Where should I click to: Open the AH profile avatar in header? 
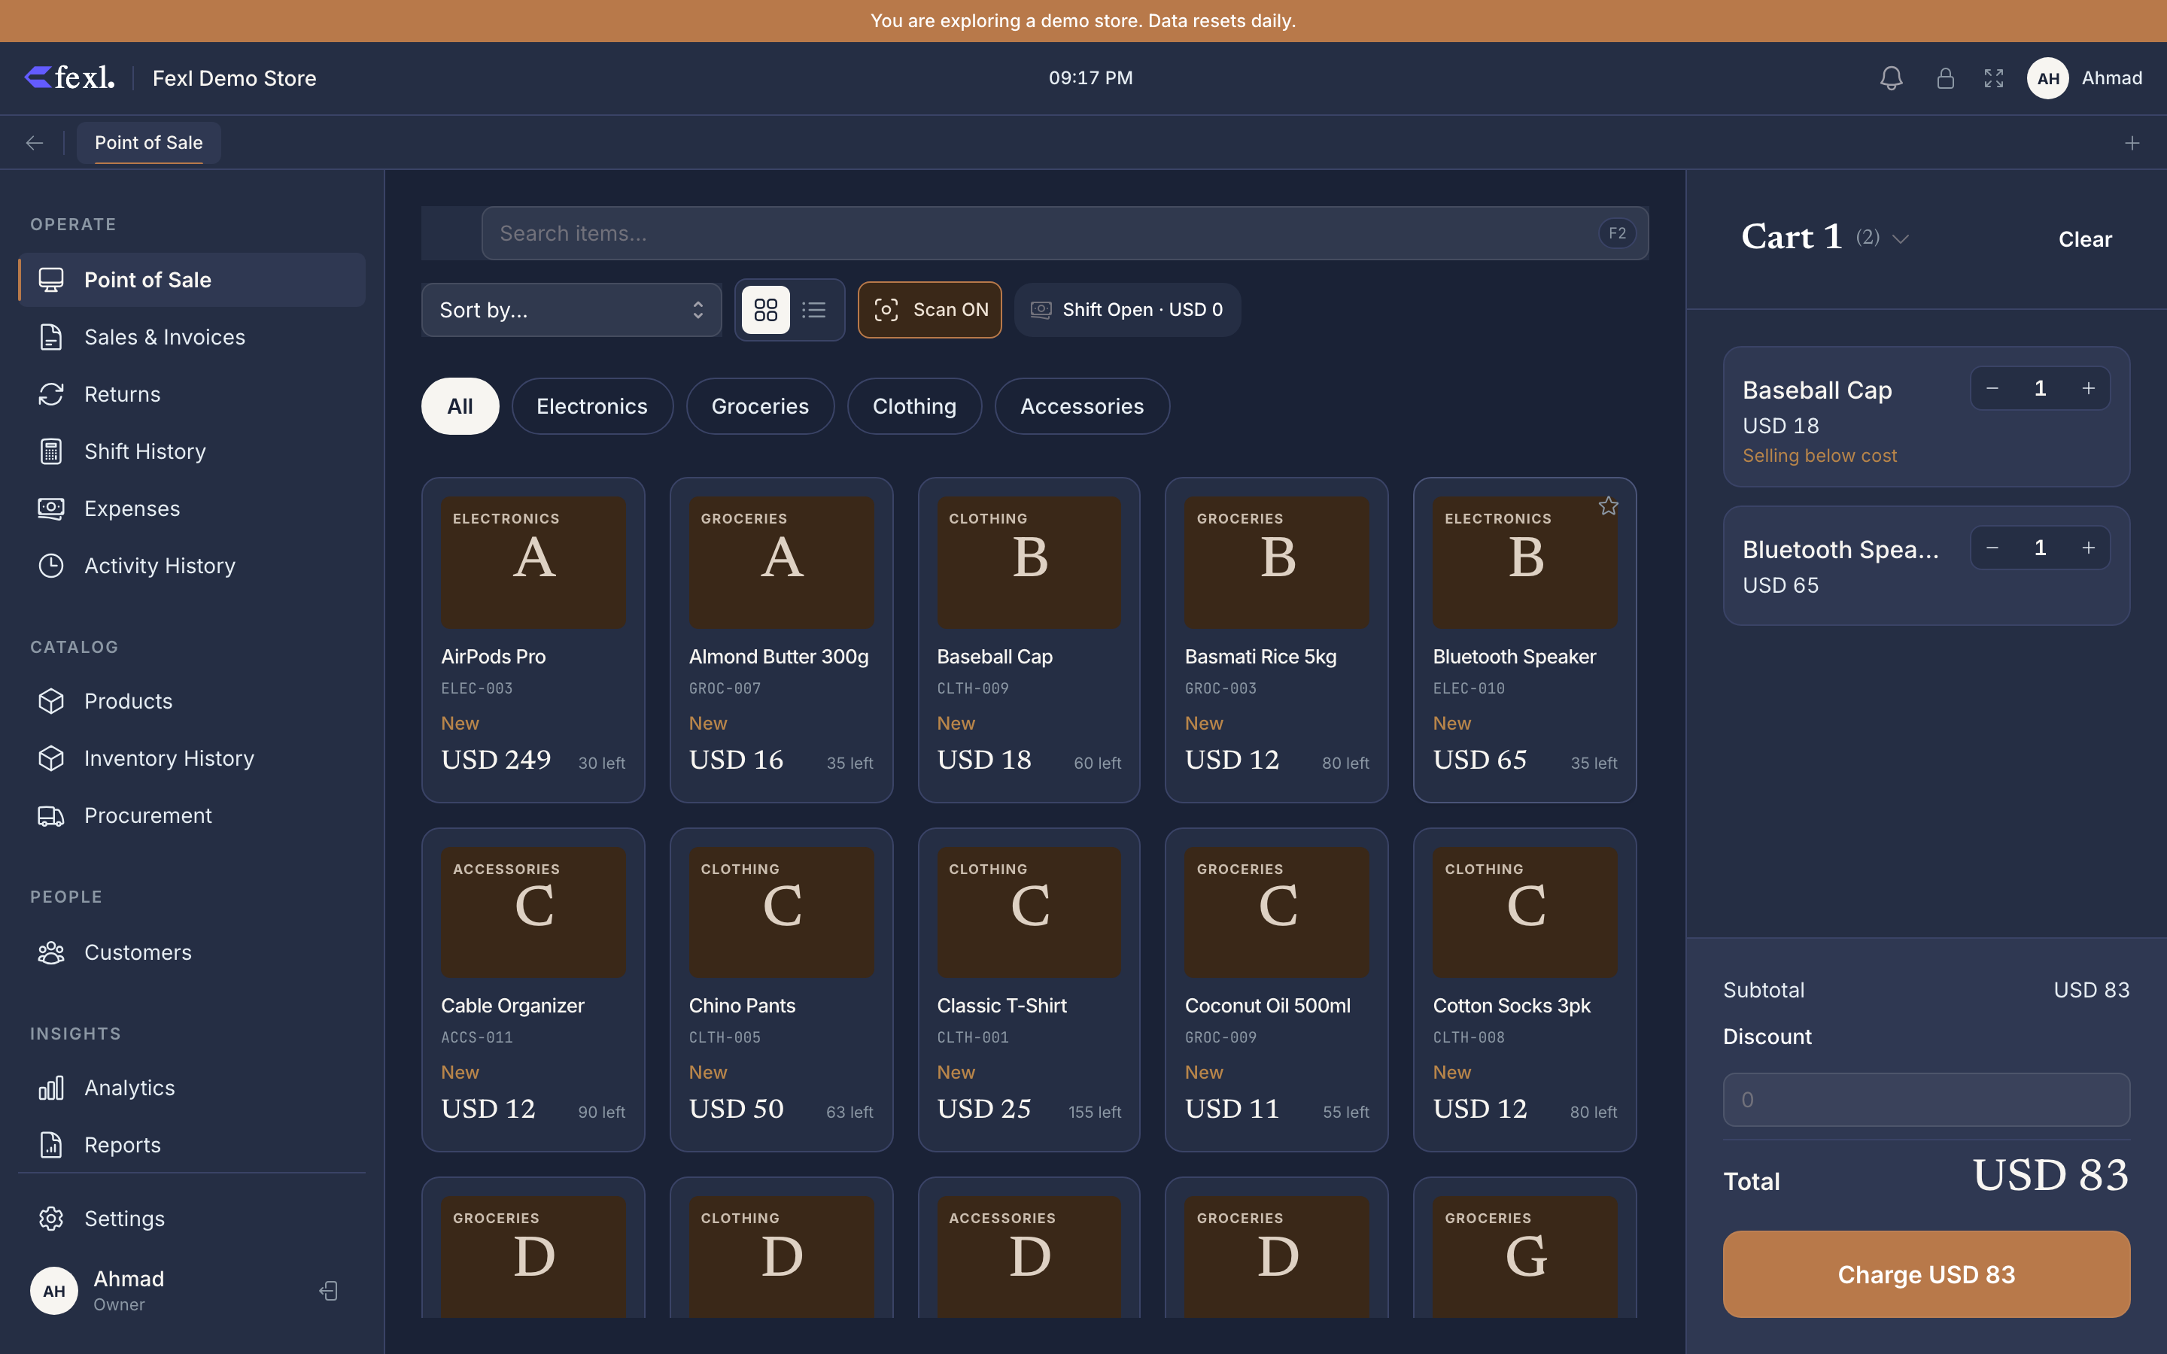2048,79
